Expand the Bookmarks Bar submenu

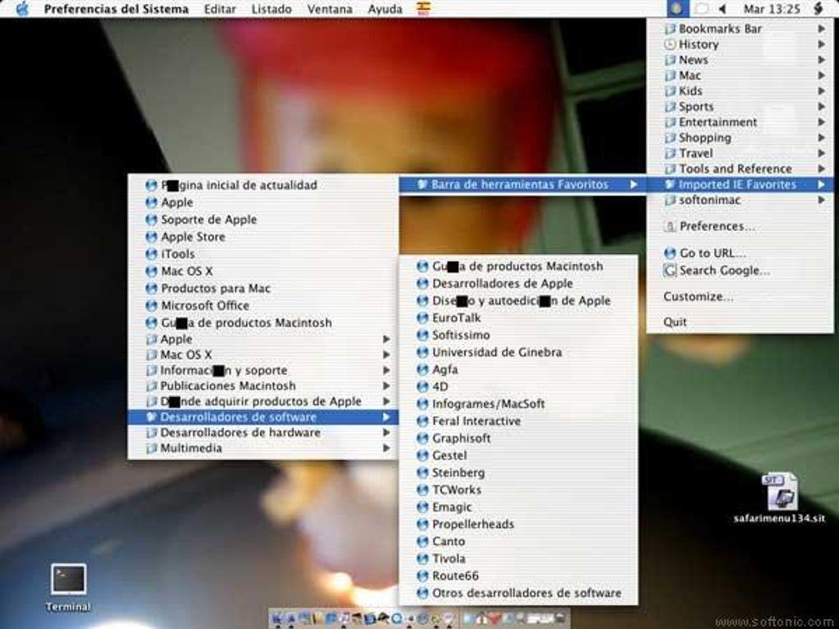(x=740, y=29)
